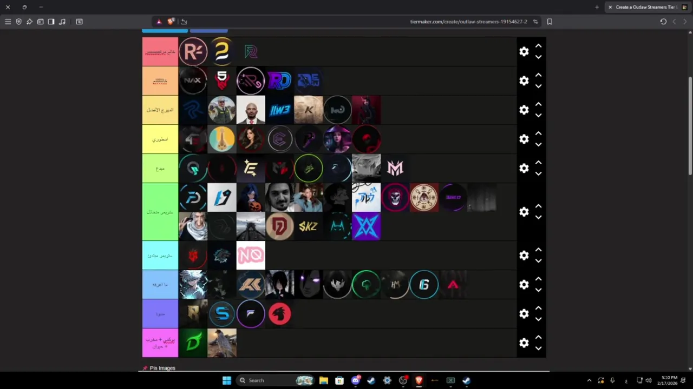The height and width of the screenshot is (389, 693).
Task: Move the purple tier row up
Action: 538,308
